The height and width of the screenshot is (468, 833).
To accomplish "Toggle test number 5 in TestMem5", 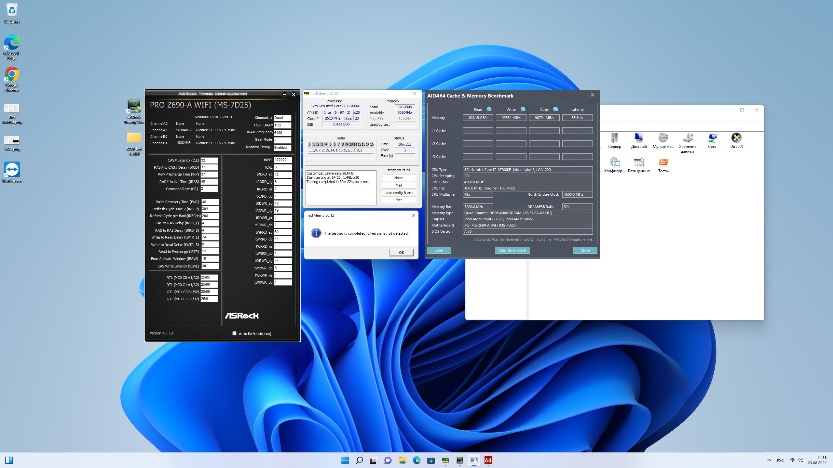I will (330, 144).
